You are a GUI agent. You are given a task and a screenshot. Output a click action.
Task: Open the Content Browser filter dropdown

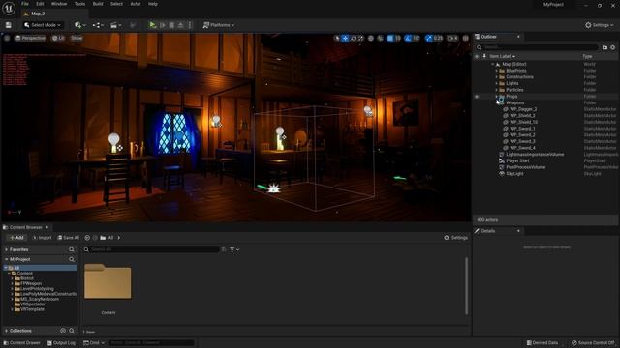point(234,249)
